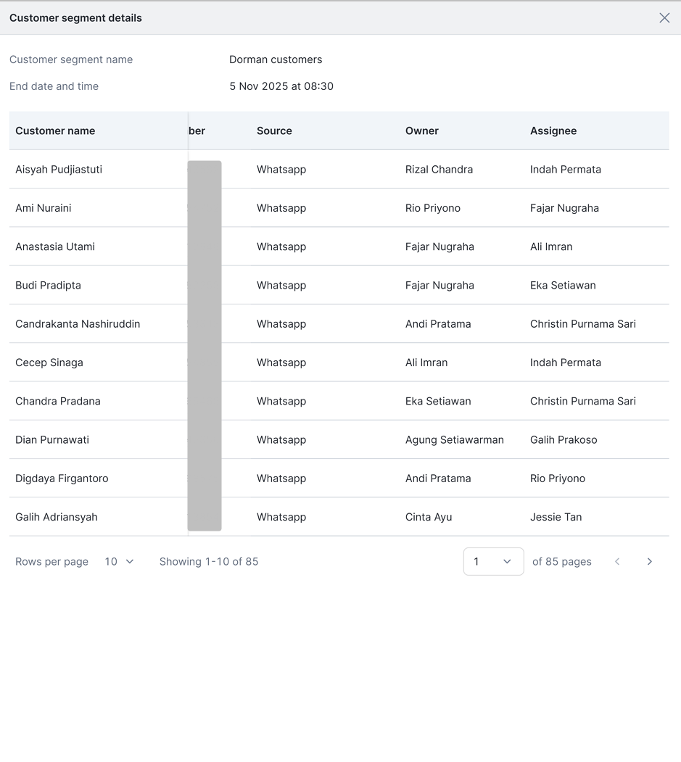Click the Dian Purnawati customer name
The height and width of the screenshot is (762, 681).
click(x=52, y=440)
